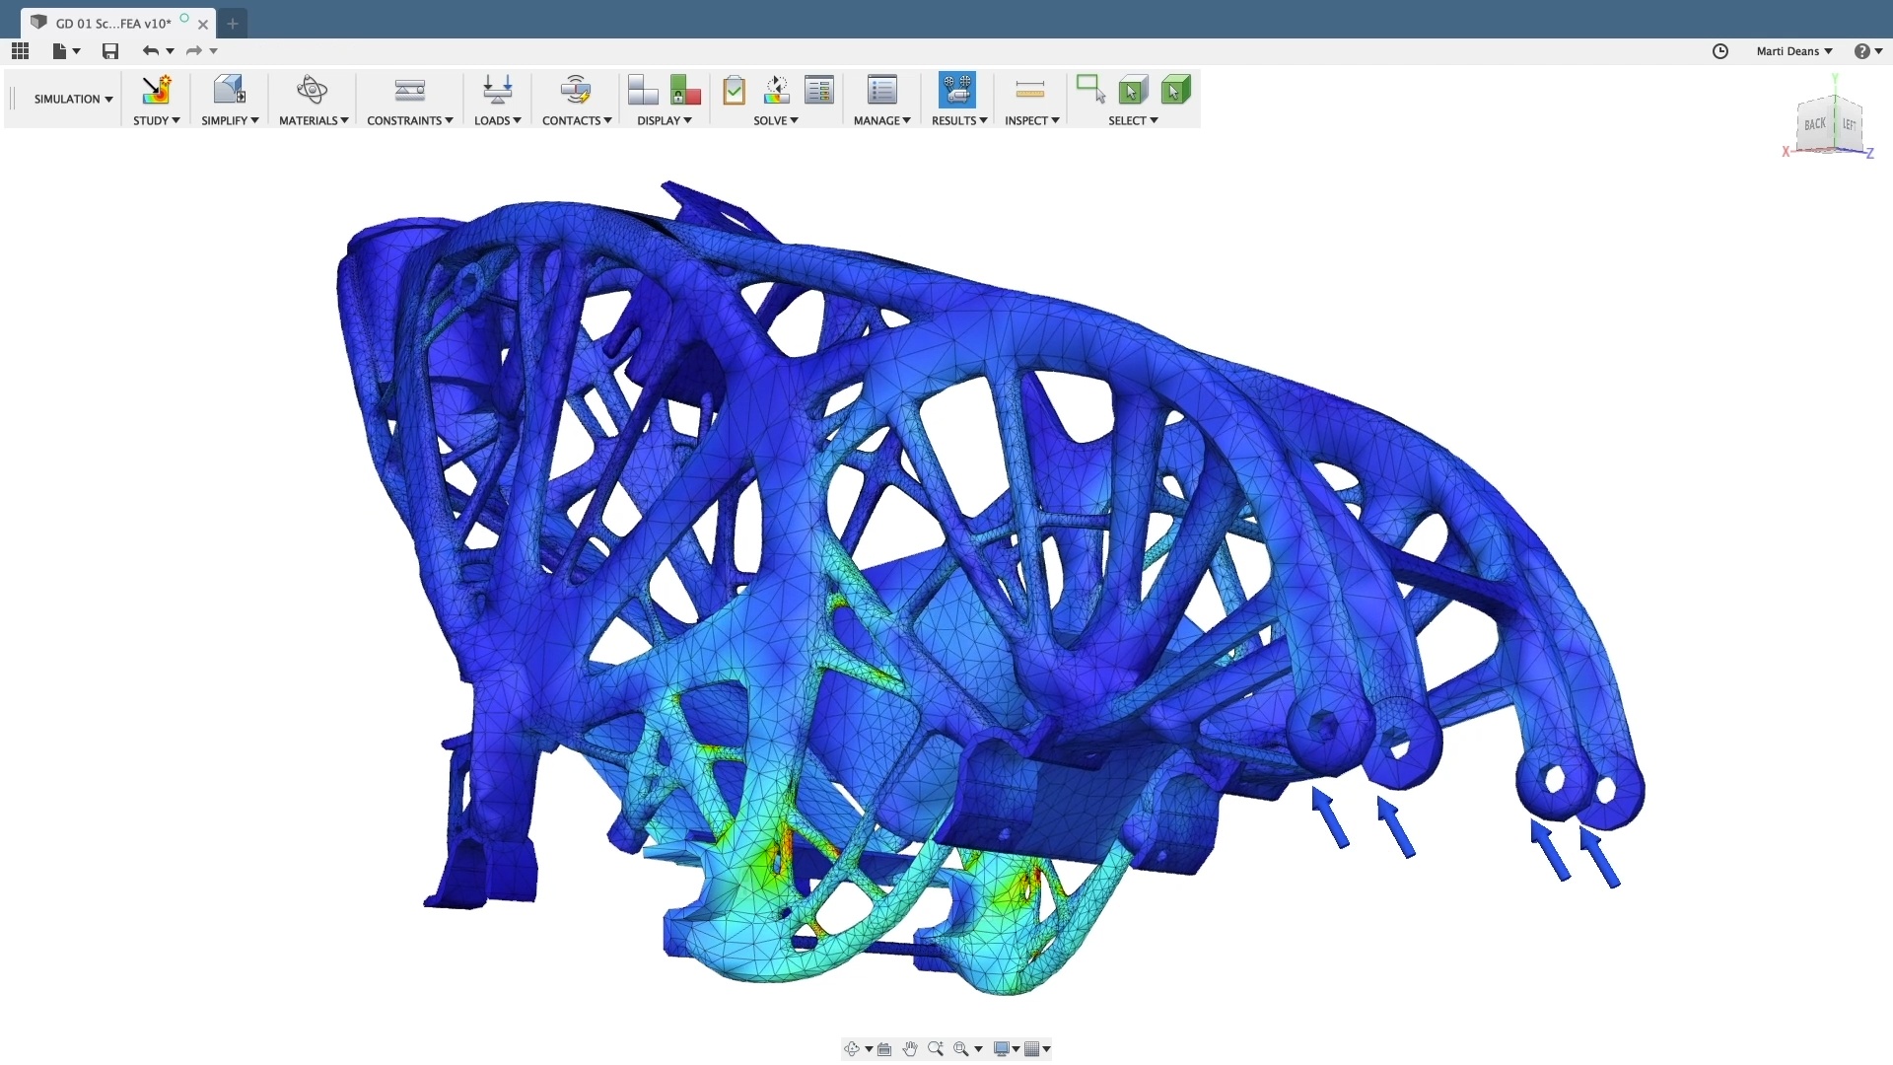
Task: Click the Zoom magnifier in the navigation bar
Action: pos(935,1048)
